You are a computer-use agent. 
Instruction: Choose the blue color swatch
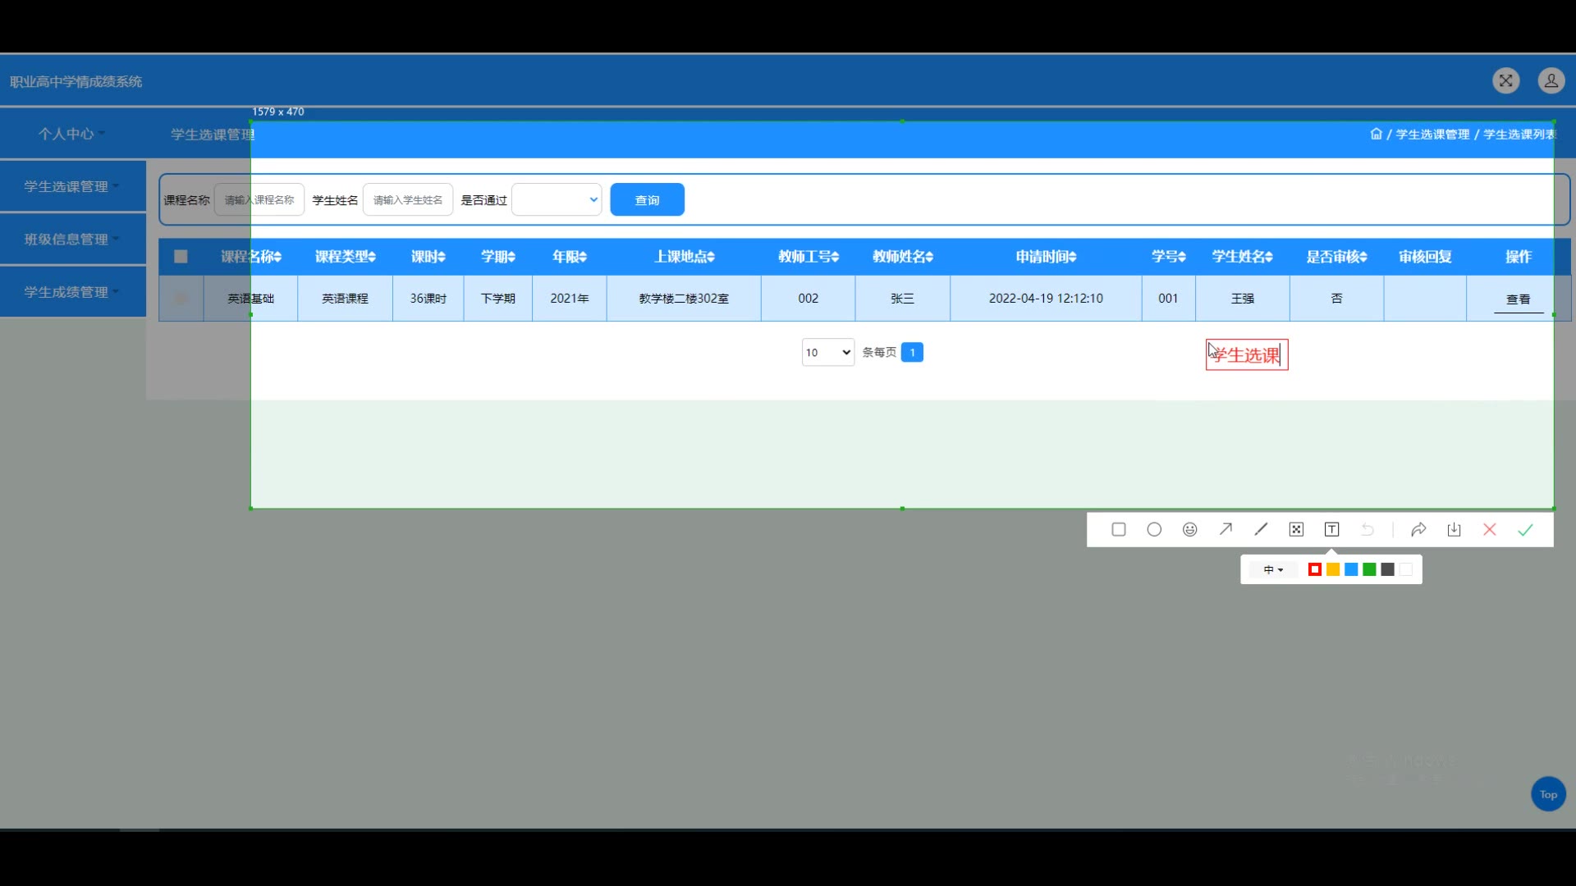tap(1351, 570)
